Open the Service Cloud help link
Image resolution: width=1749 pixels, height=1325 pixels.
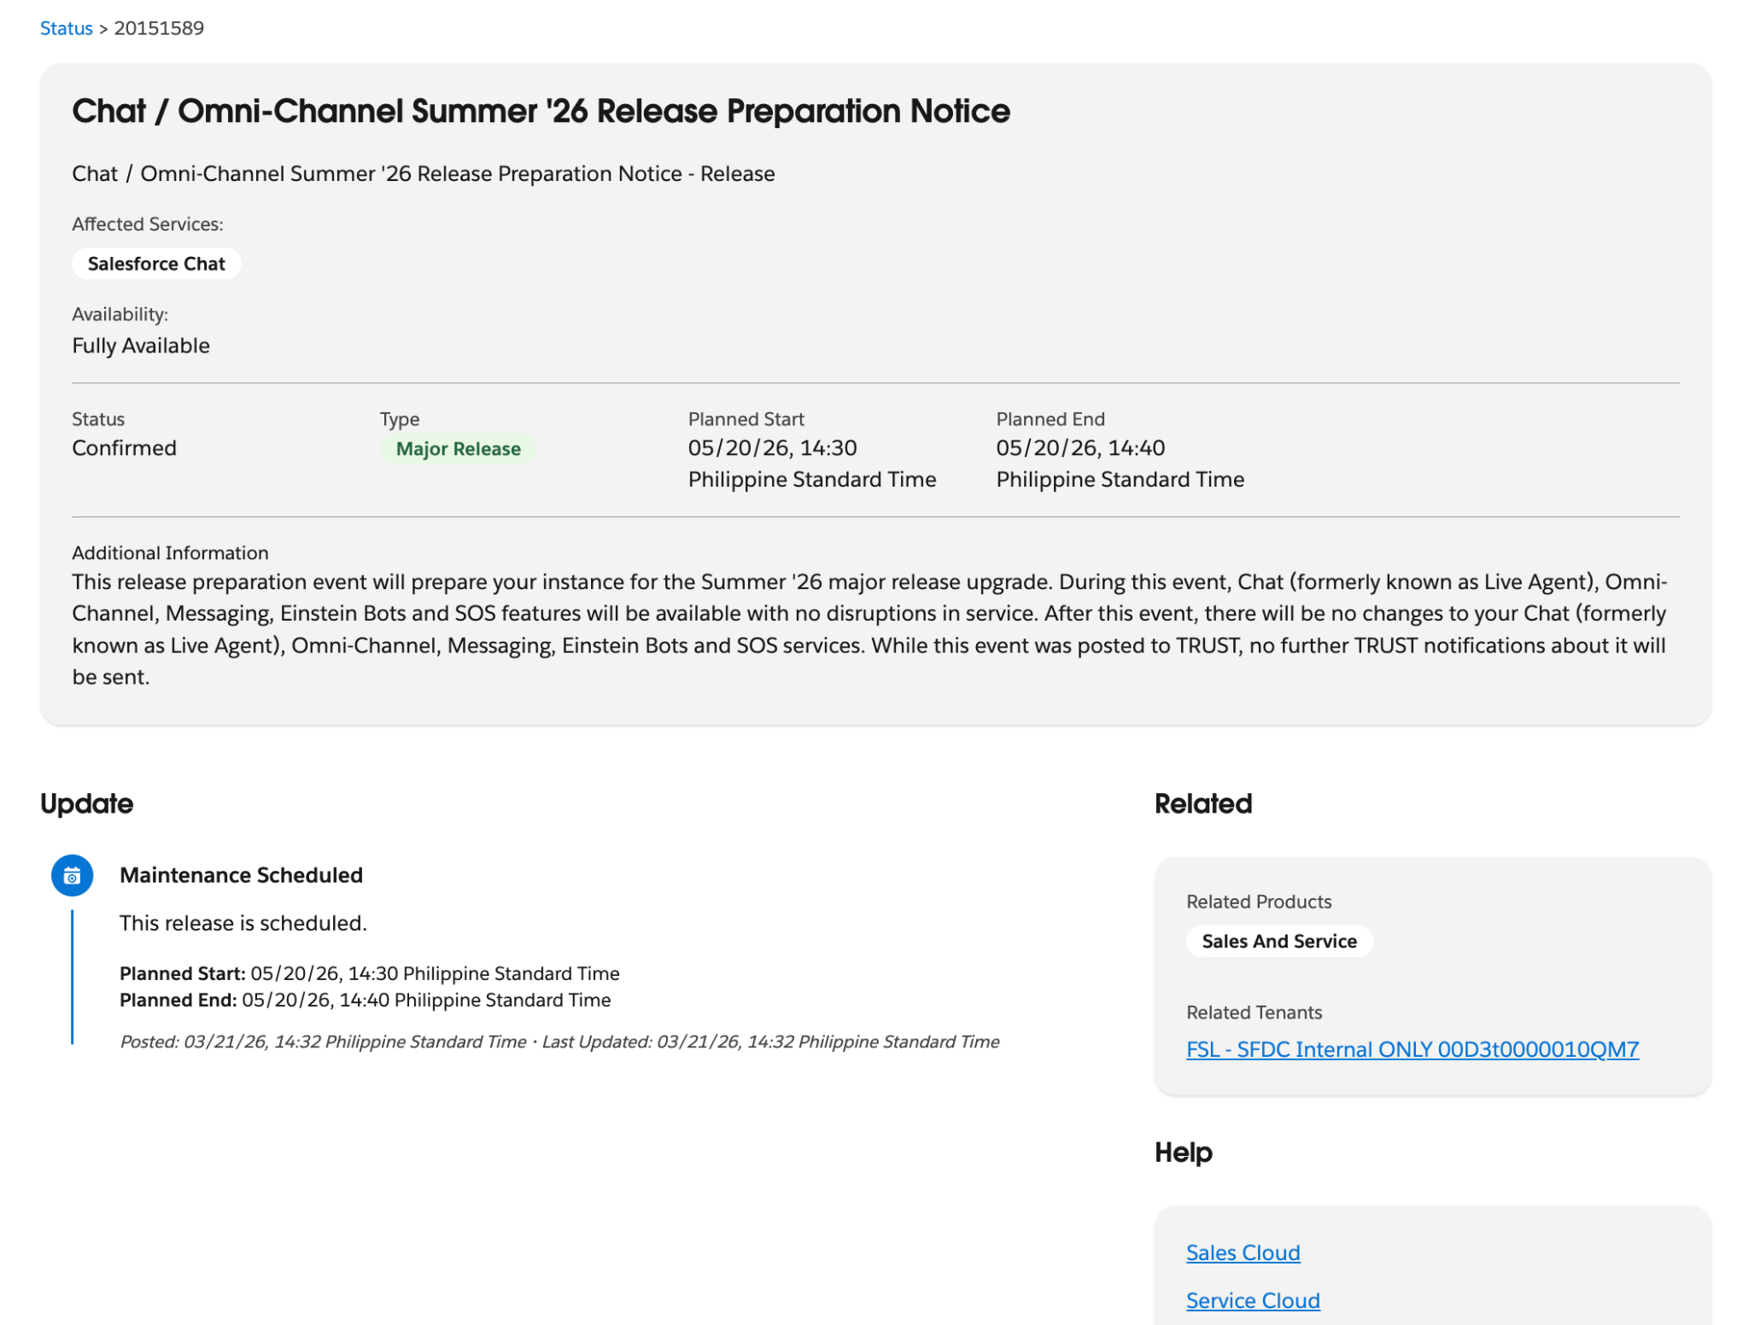(x=1252, y=1300)
